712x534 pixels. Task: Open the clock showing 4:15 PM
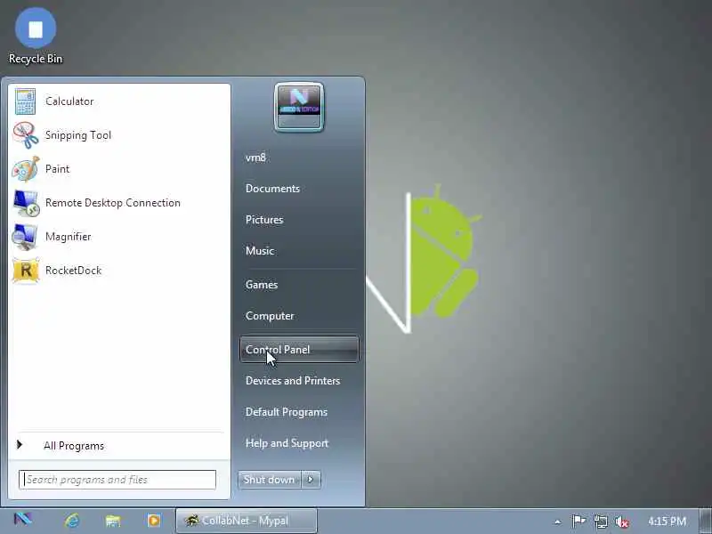point(667,521)
